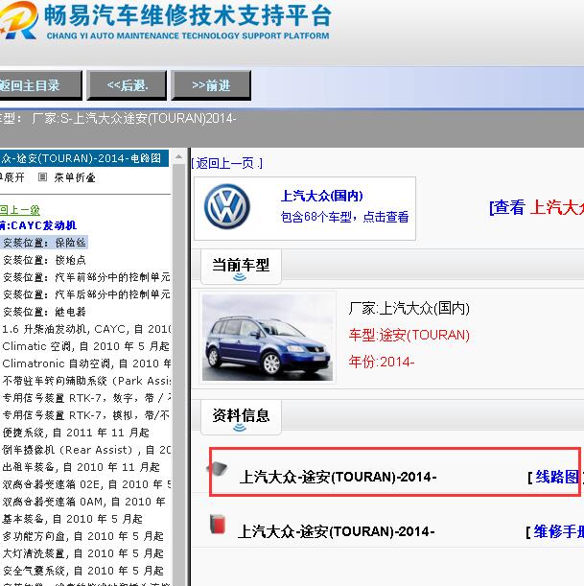The height and width of the screenshot is (586, 584).
Task: Collapse menu via 菜单折叠
Action: (75, 177)
